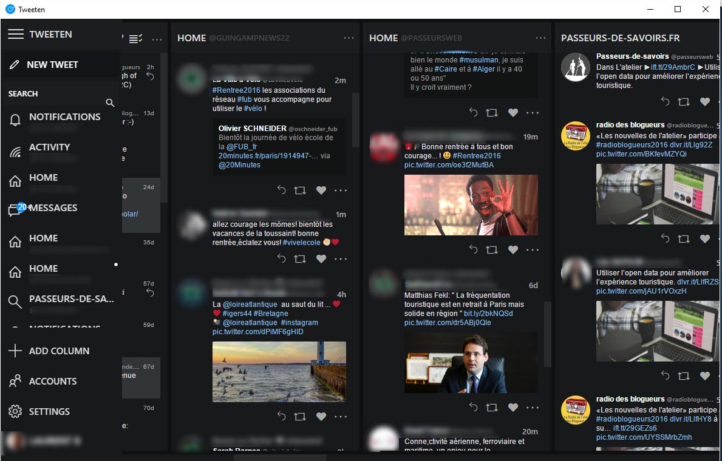Viewport: 722px width, 461px height.
Task: Retweet the Matthias Fekl tweet
Action: click(492, 407)
